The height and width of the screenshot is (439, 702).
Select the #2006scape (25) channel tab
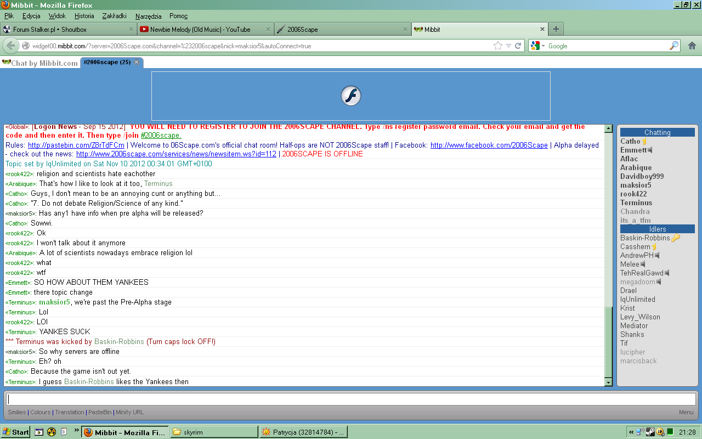tap(112, 62)
